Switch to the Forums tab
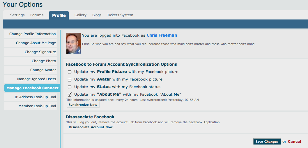 37,15
